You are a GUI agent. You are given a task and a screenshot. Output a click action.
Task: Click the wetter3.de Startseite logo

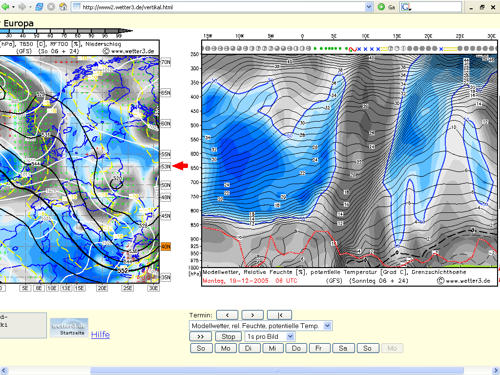coord(69,328)
